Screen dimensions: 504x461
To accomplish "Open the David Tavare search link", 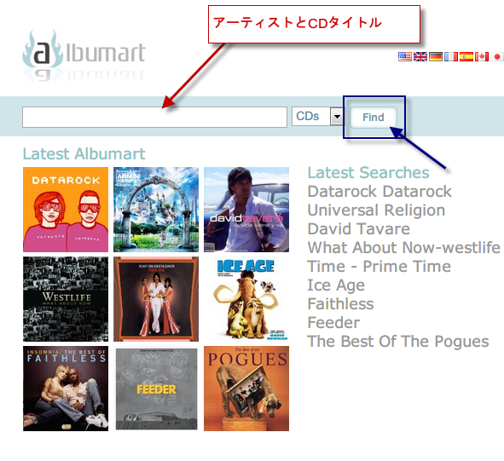I will click(x=359, y=228).
